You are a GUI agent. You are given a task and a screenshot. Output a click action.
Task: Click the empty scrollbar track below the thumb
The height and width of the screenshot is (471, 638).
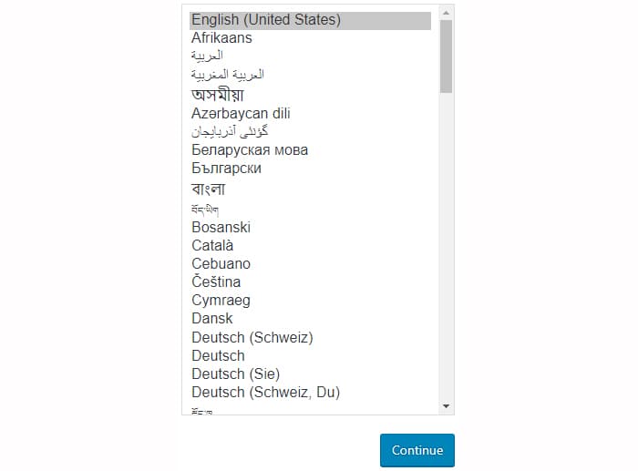point(446,246)
